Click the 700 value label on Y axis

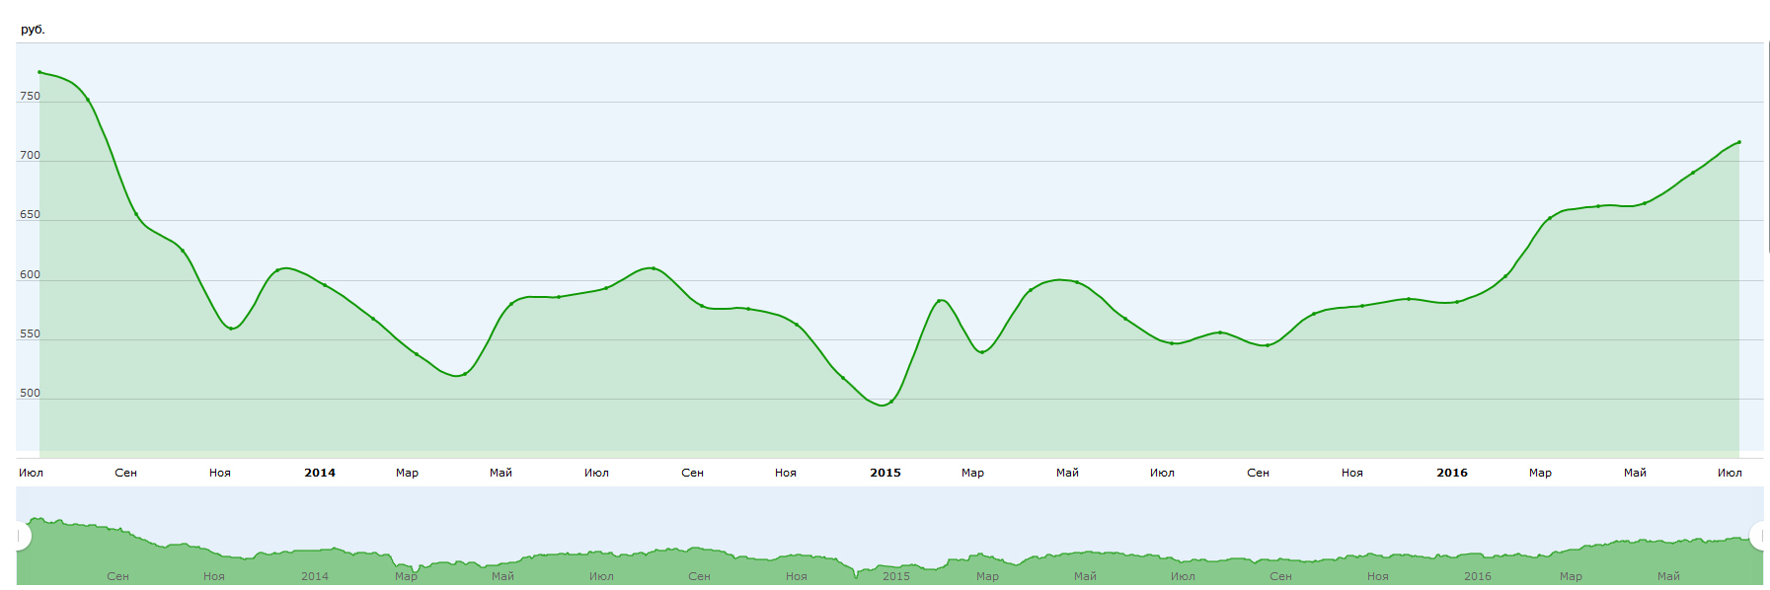point(30,155)
